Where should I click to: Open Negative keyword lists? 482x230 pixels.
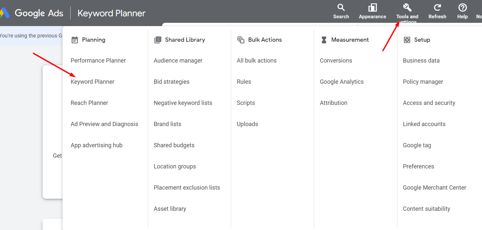(x=183, y=103)
